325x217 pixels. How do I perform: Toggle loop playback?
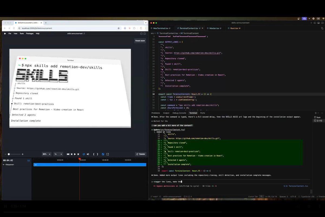click(x=84, y=154)
